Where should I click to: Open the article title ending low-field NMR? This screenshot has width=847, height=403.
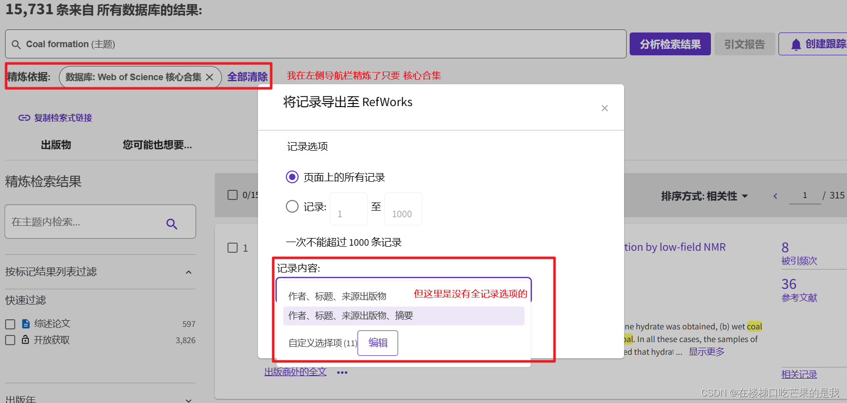[675, 247]
